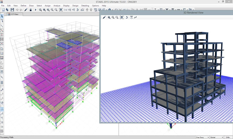This screenshot has width=233, height=139.
Task: Open the Analyze menu
Action: tap(56, 6)
